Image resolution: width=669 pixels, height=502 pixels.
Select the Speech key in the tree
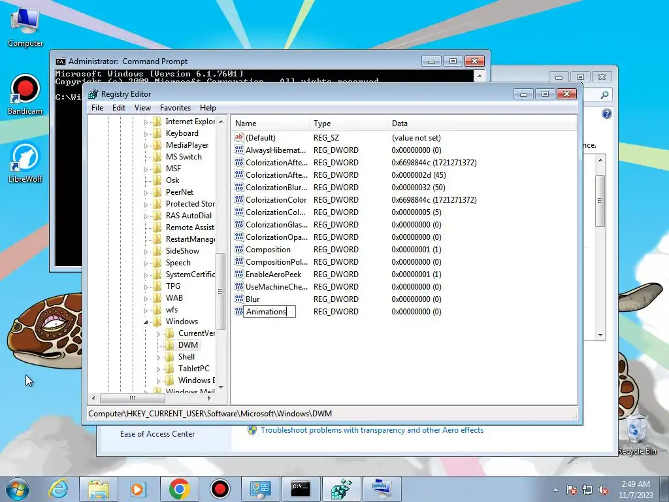point(178,263)
